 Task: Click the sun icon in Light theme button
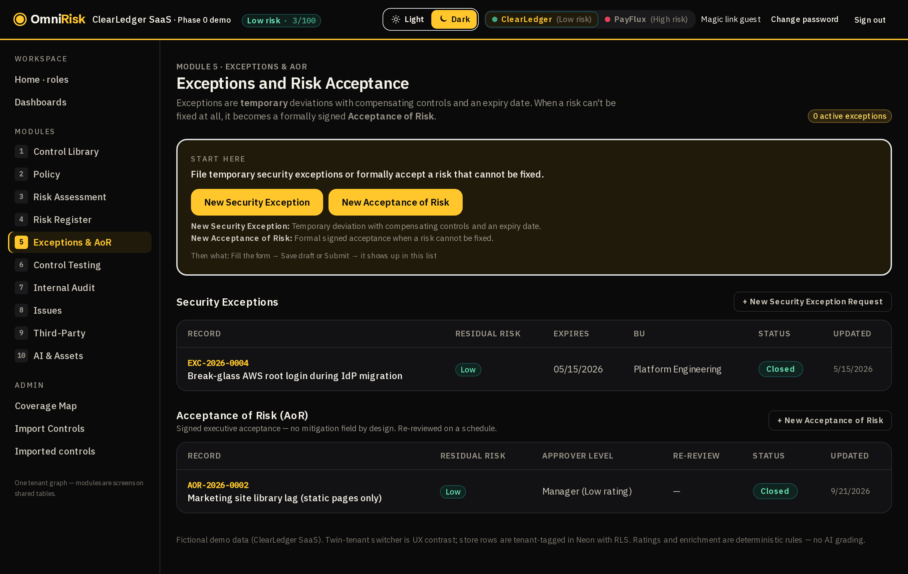[x=396, y=19]
